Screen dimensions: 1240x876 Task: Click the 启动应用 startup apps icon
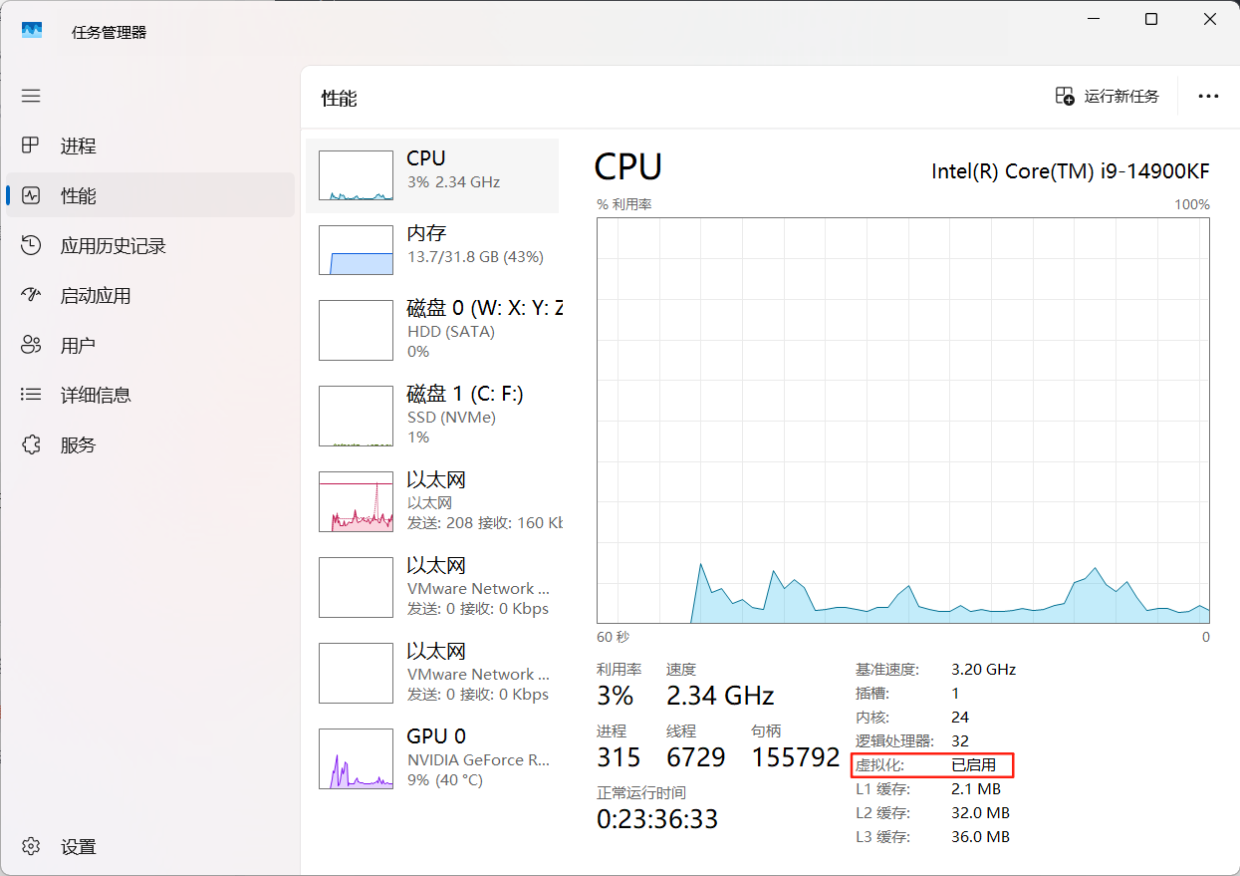click(x=31, y=295)
